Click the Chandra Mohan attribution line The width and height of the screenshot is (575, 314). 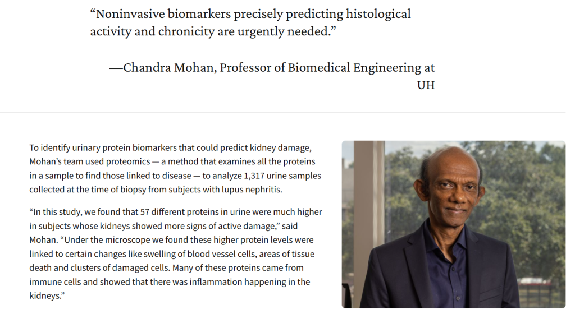click(272, 68)
